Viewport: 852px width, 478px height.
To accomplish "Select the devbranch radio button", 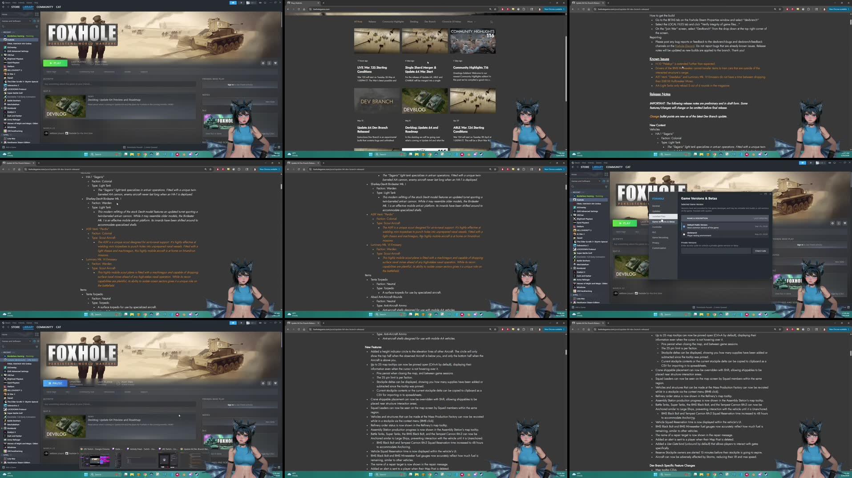I will point(684,234).
